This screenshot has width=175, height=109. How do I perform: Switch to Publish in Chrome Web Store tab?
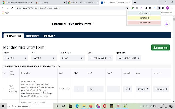83,2
